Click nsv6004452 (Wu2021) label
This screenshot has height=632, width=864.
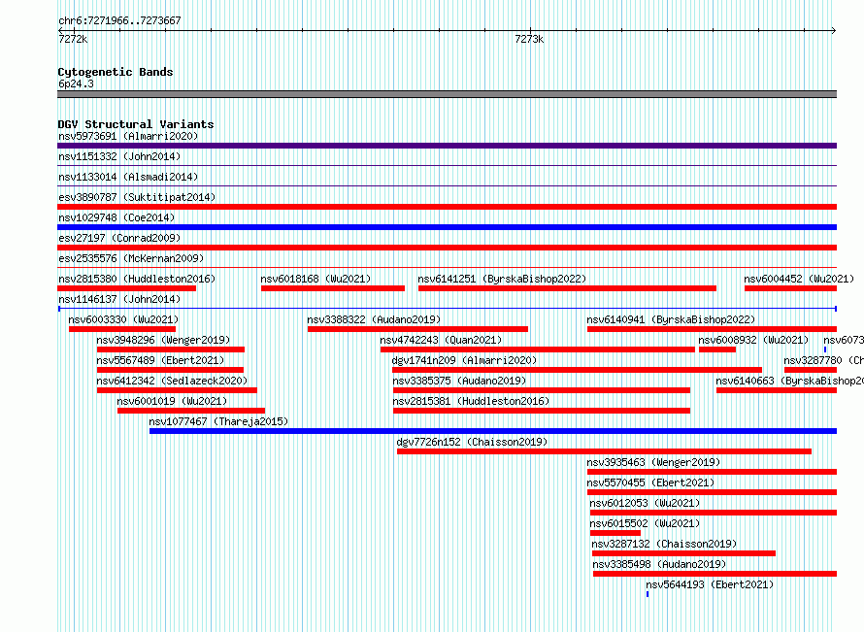point(799,279)
